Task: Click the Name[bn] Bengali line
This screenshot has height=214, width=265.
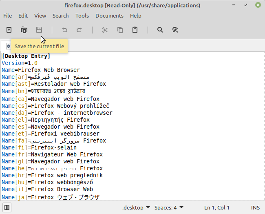Action: (x=44, y=91)
